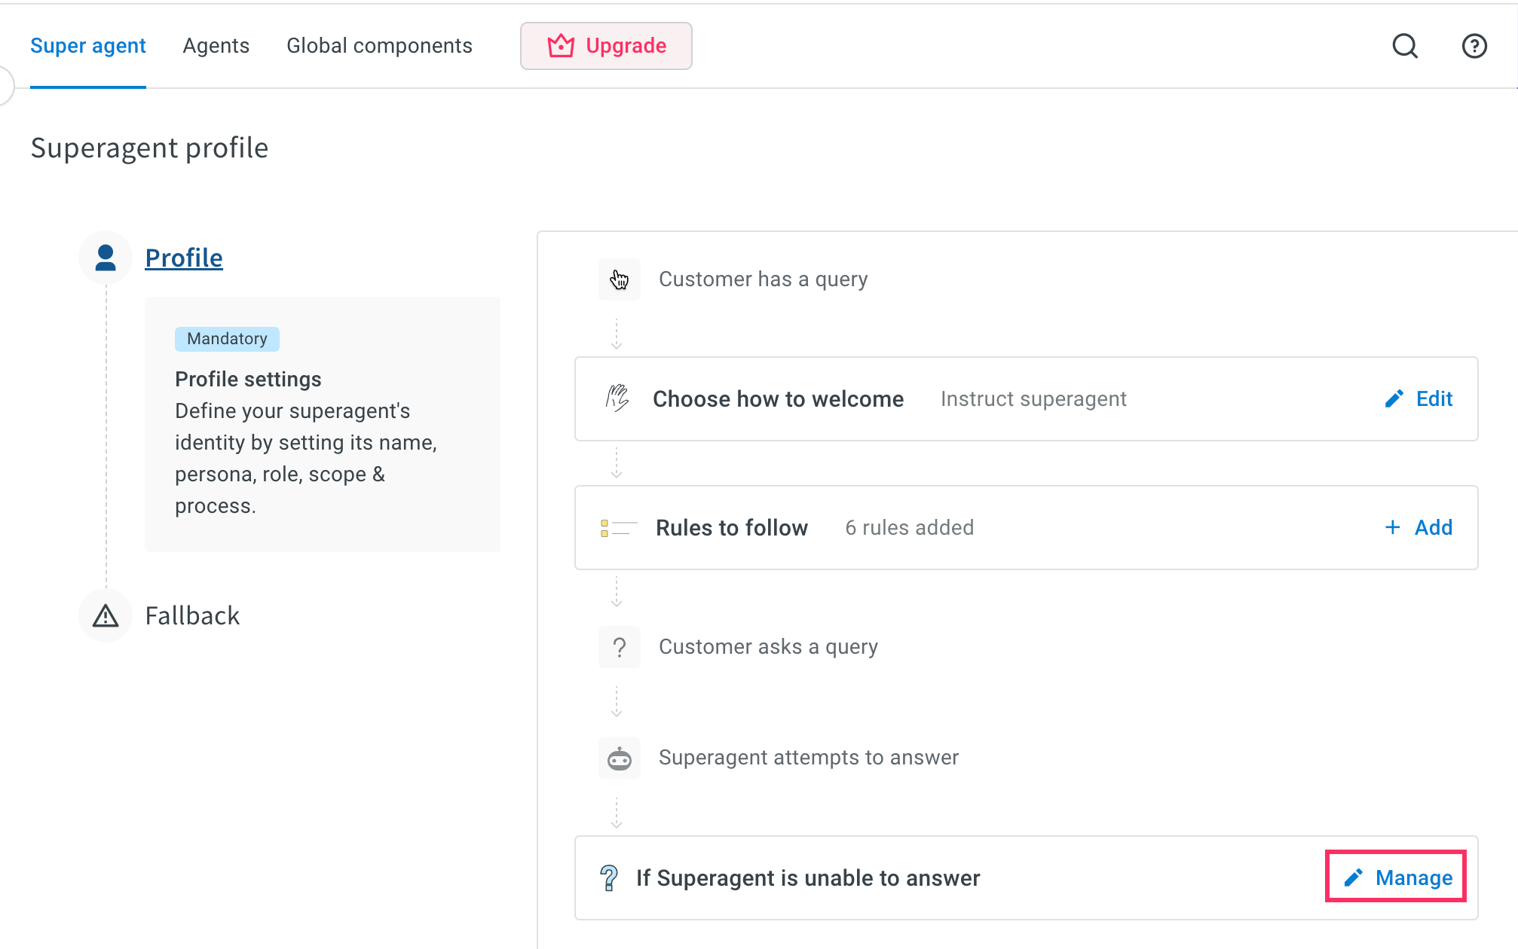Open the Global components tab
Image resolution: width=1518 pixels, height=949 pixels.
click(x=379, y=46)
